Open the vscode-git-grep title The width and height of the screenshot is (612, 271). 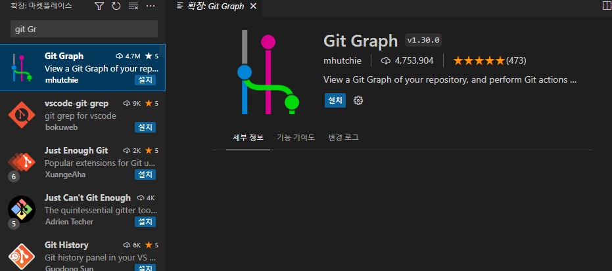coord(76,103)
